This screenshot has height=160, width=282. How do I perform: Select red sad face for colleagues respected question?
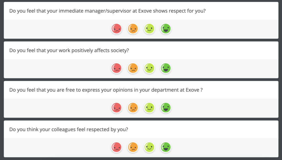pos(116,147)
